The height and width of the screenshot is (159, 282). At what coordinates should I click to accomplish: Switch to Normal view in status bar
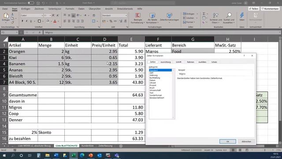point(233,150)
